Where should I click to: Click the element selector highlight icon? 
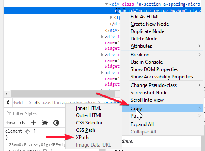(28, 131)
